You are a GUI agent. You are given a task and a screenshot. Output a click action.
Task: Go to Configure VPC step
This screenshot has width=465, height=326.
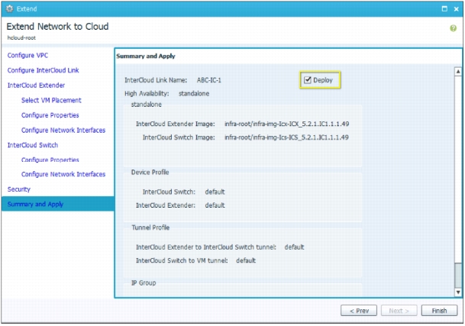click(x=27, y=56)
